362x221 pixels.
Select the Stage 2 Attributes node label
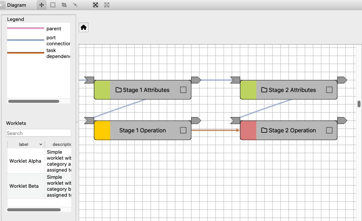(292, 90)
